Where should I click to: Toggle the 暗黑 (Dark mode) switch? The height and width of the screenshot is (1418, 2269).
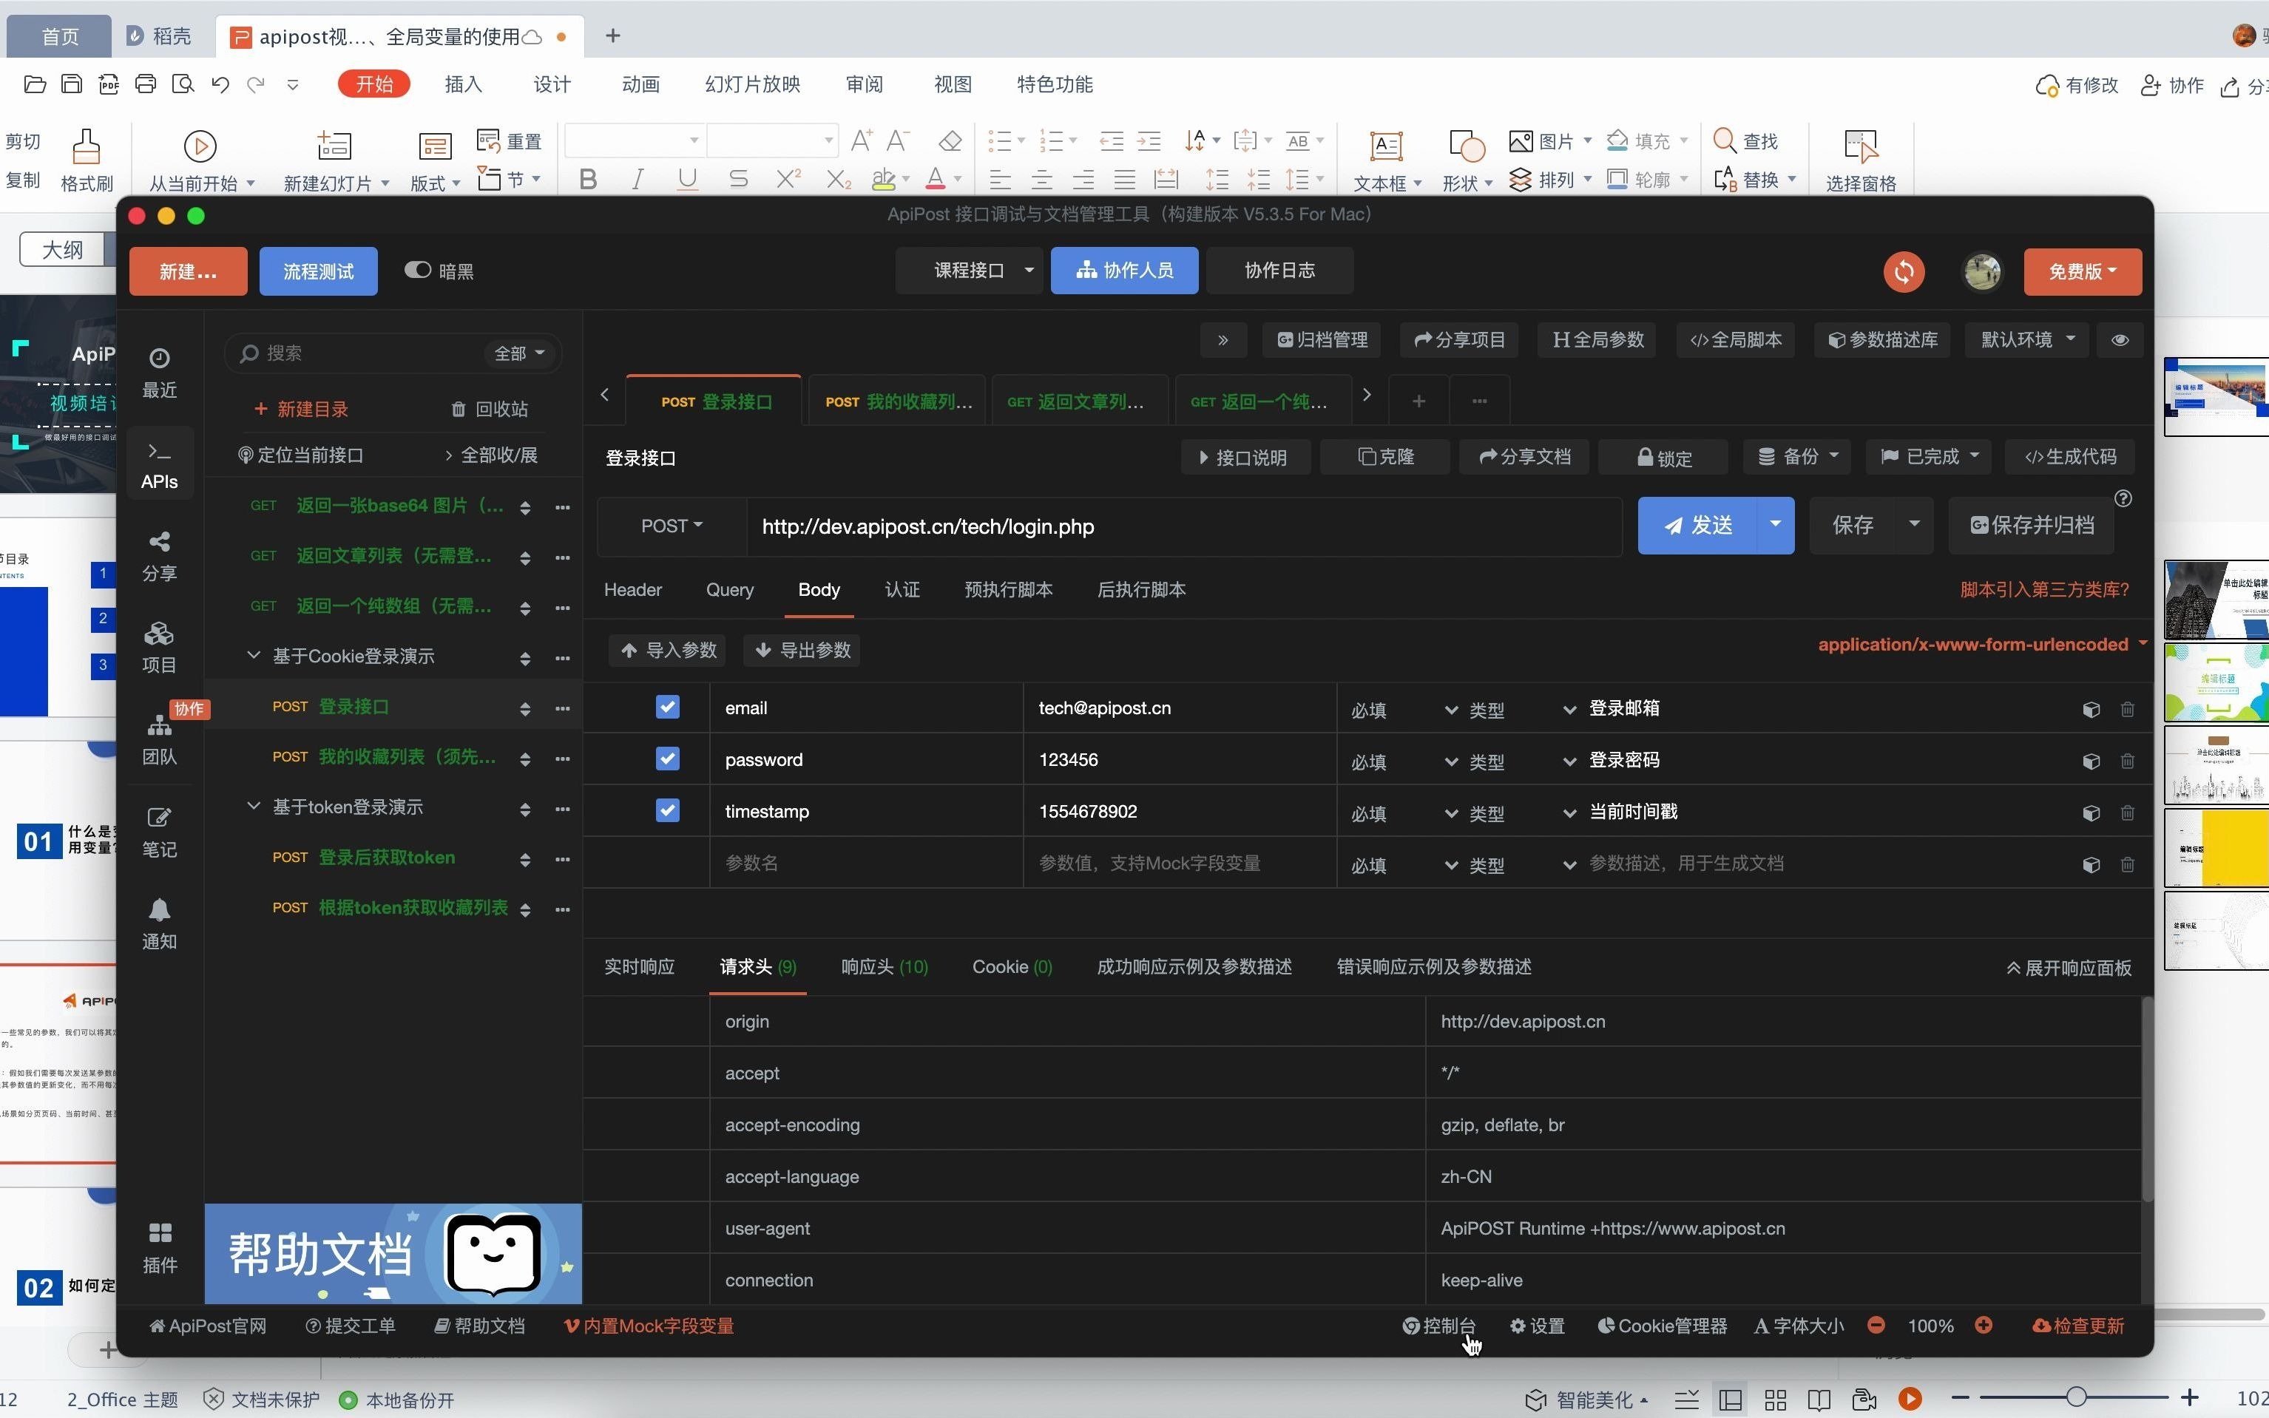416,271
